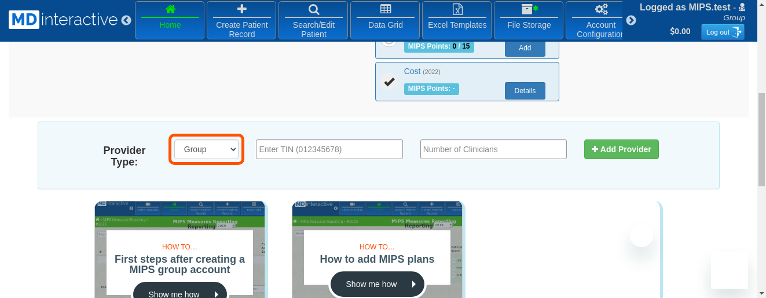The width and height of the screenshot is (766, 298).
Task: Toggle the Cost category checkmark
Action: 389,82
